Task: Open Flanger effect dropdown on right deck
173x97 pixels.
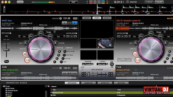Action: pos(165,32)
